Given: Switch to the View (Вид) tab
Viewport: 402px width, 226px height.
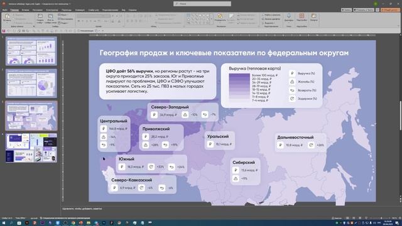Looking at the screenshot, I should tap(124, 10).
